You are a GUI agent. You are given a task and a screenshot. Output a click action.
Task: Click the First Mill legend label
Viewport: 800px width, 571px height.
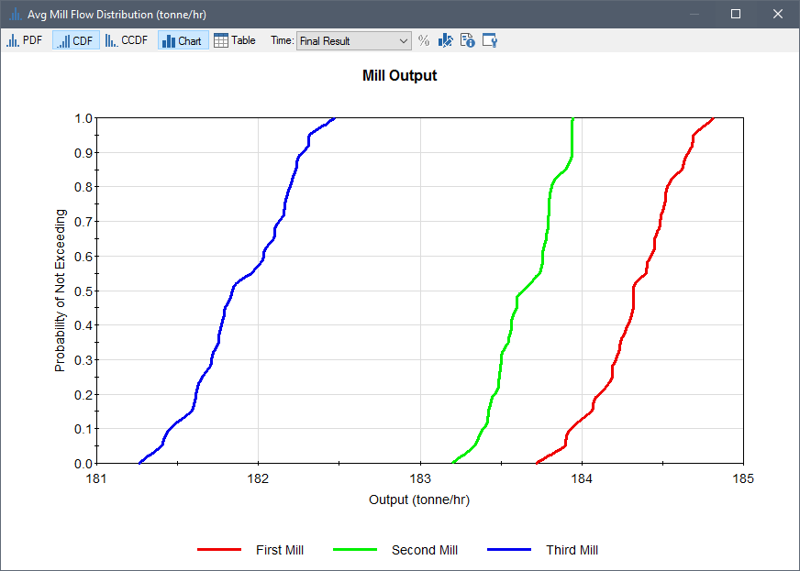click(x=280, y=550)
